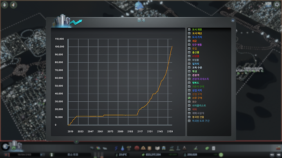
Task: Toggle the pause button beside the date
Action: 6,154
